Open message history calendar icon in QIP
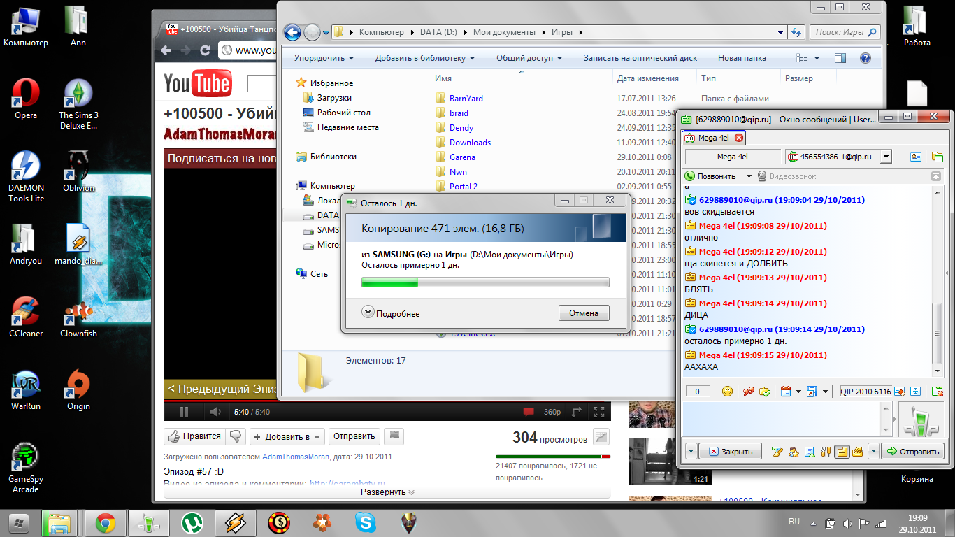This screenshot has height=537, width=955. pyautogui.click(x=785, y=392)
